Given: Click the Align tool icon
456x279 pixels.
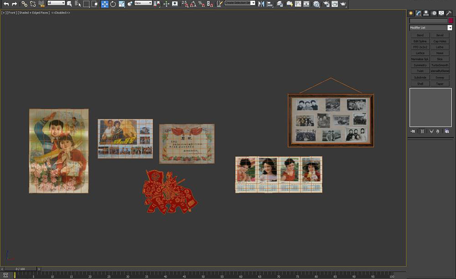Looking at the screenshot, I should point(270,4).
